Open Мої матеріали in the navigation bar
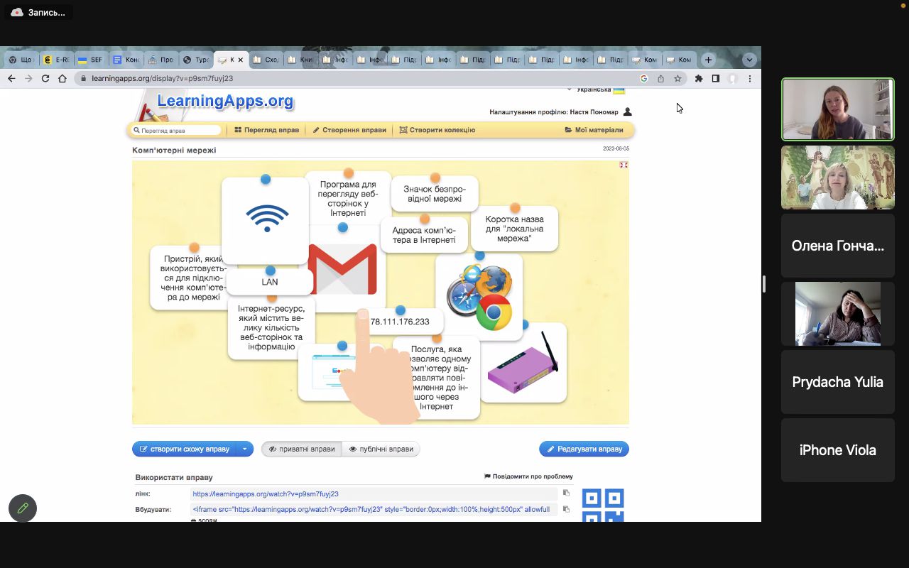The height and width of the screenshot is (568, 909). click(x=594, y=130)
